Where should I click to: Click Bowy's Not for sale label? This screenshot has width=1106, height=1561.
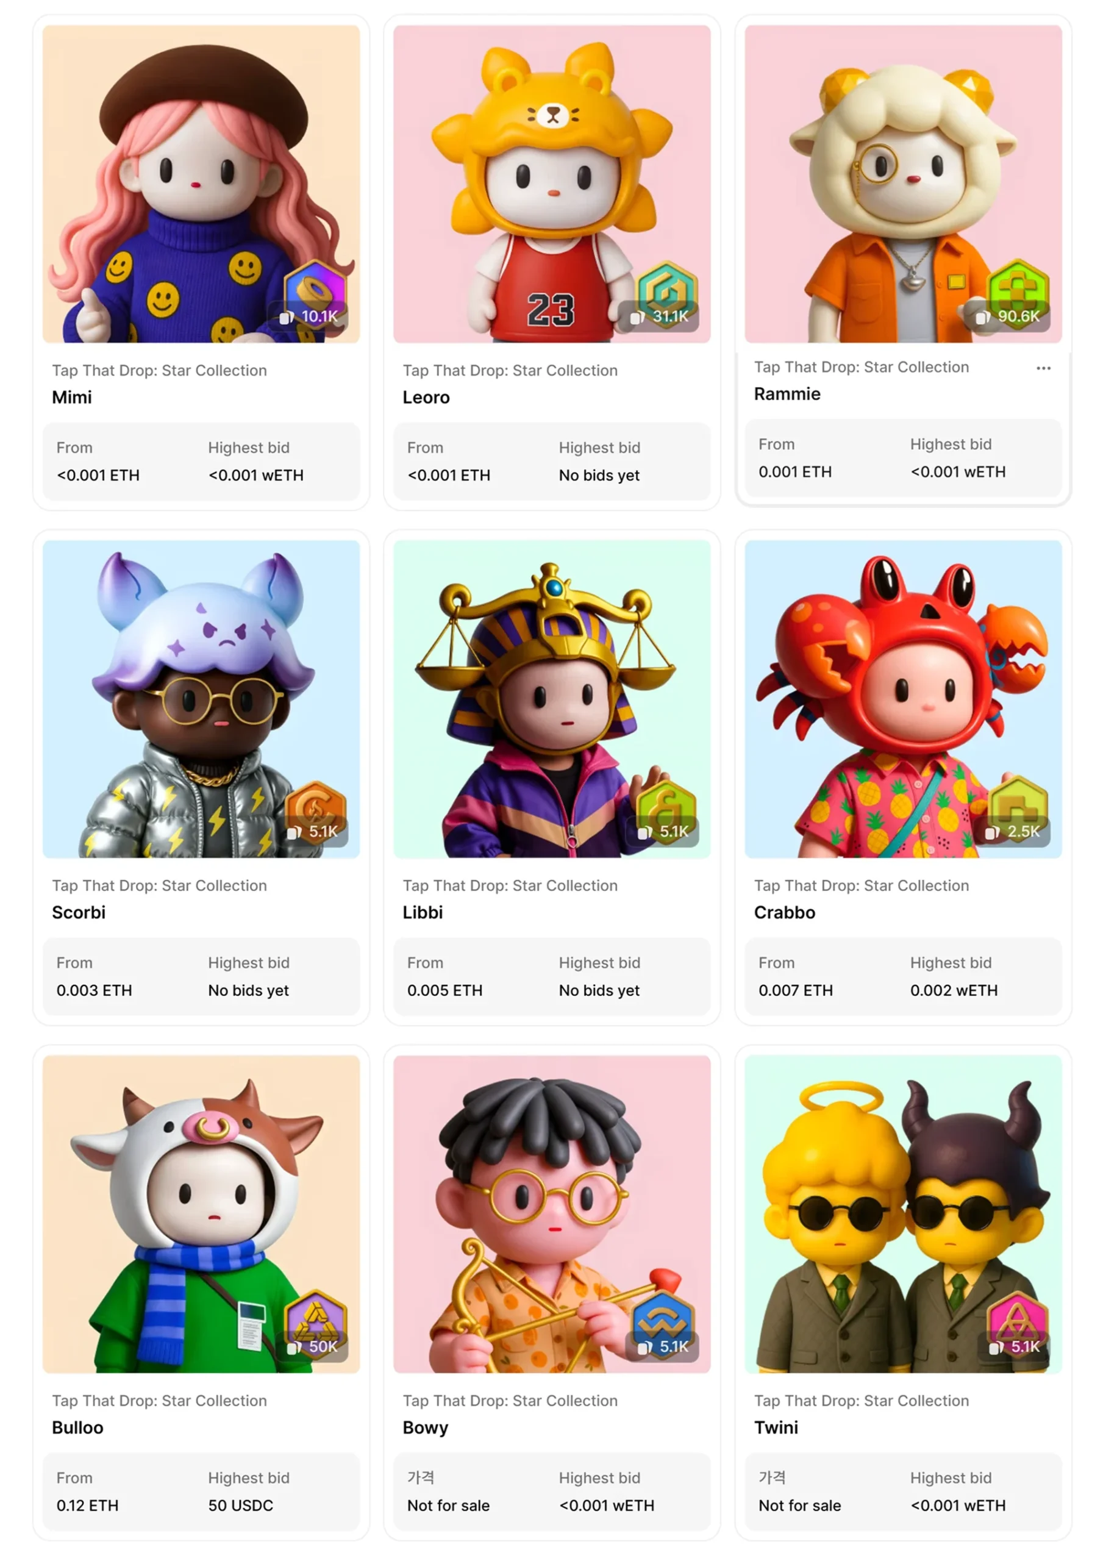point(448,1505)
